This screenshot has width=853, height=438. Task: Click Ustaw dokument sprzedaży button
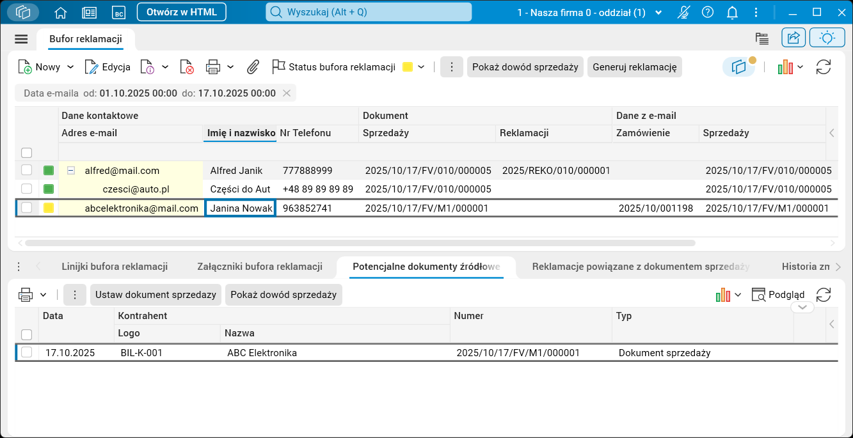[155, 295]
